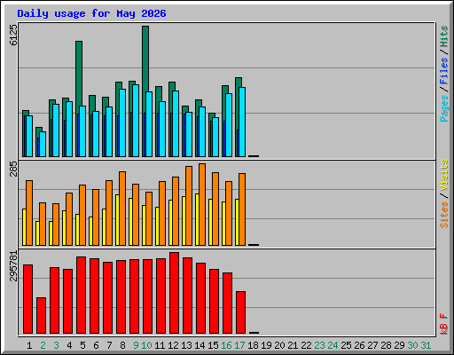Click the red KB bar for day 17
Image resolution: width=454 pixels, height=355 pixels.
coord(241,312)
